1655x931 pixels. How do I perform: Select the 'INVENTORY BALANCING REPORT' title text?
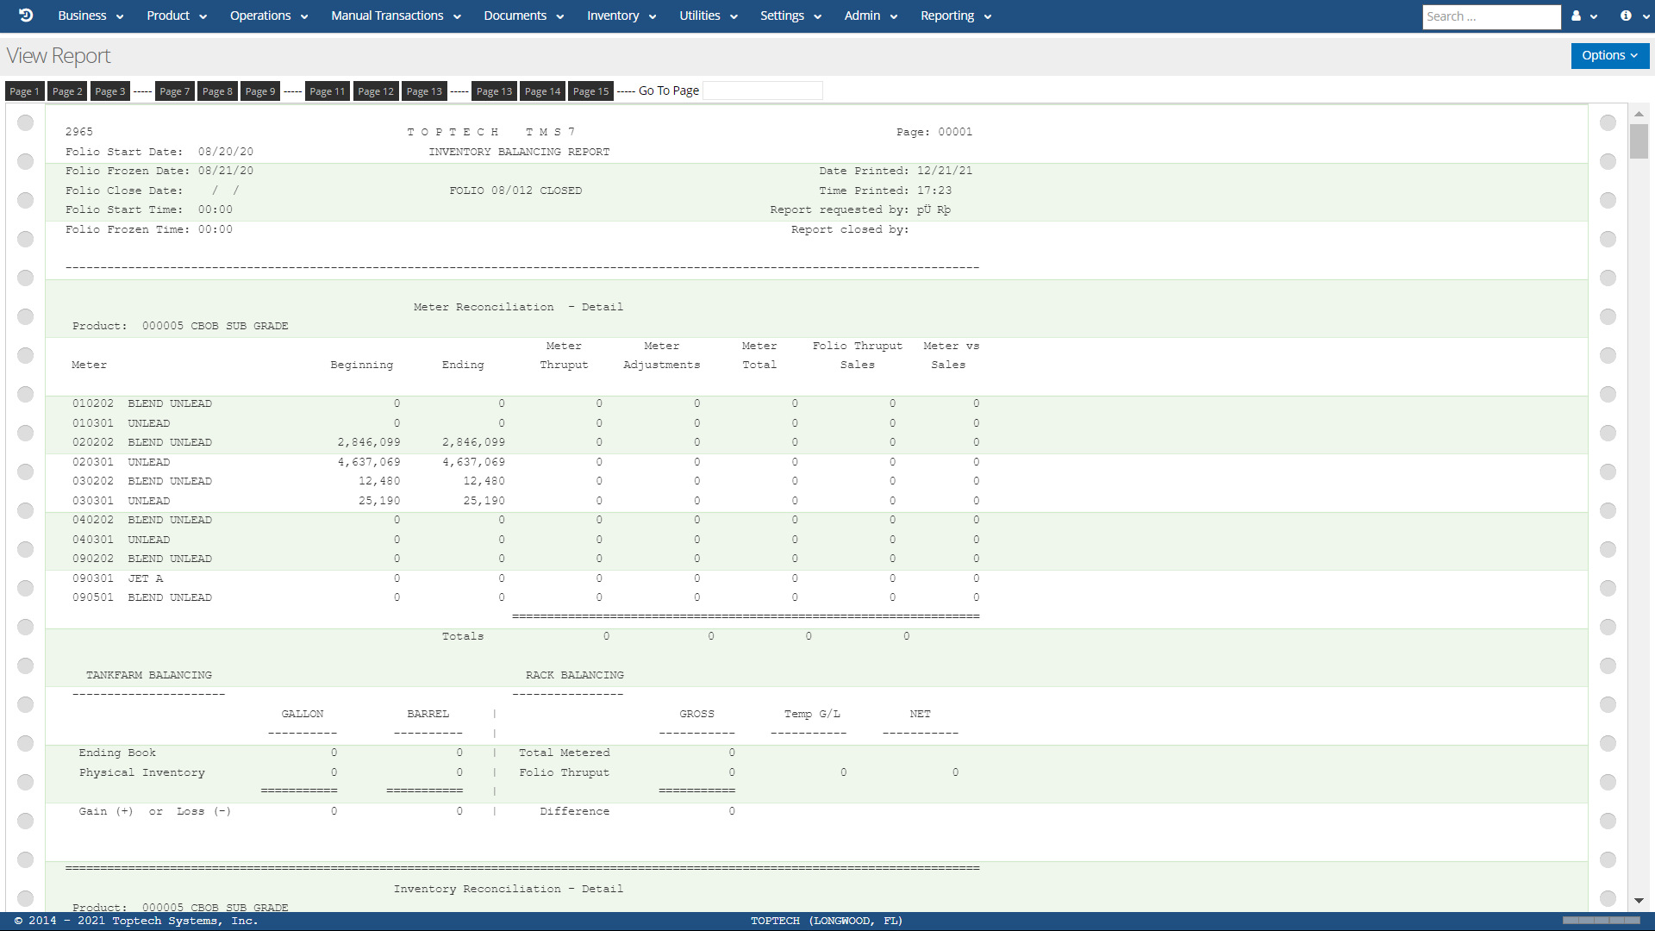tap(519, 152)
